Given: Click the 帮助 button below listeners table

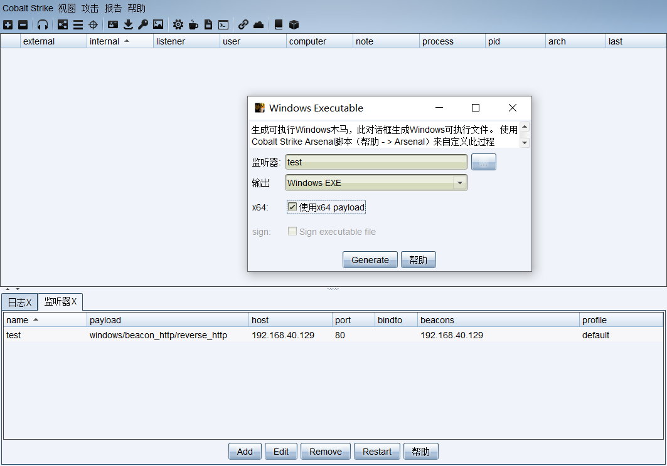Looking at the screenshot, I should 420,451.
